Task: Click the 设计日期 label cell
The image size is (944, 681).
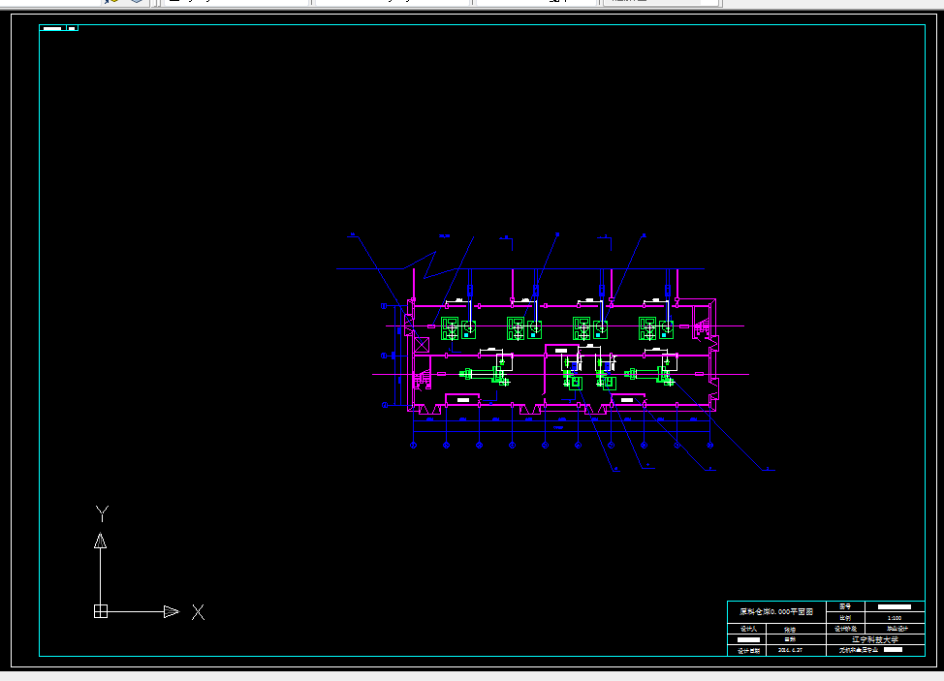Action: pos(746,650)
